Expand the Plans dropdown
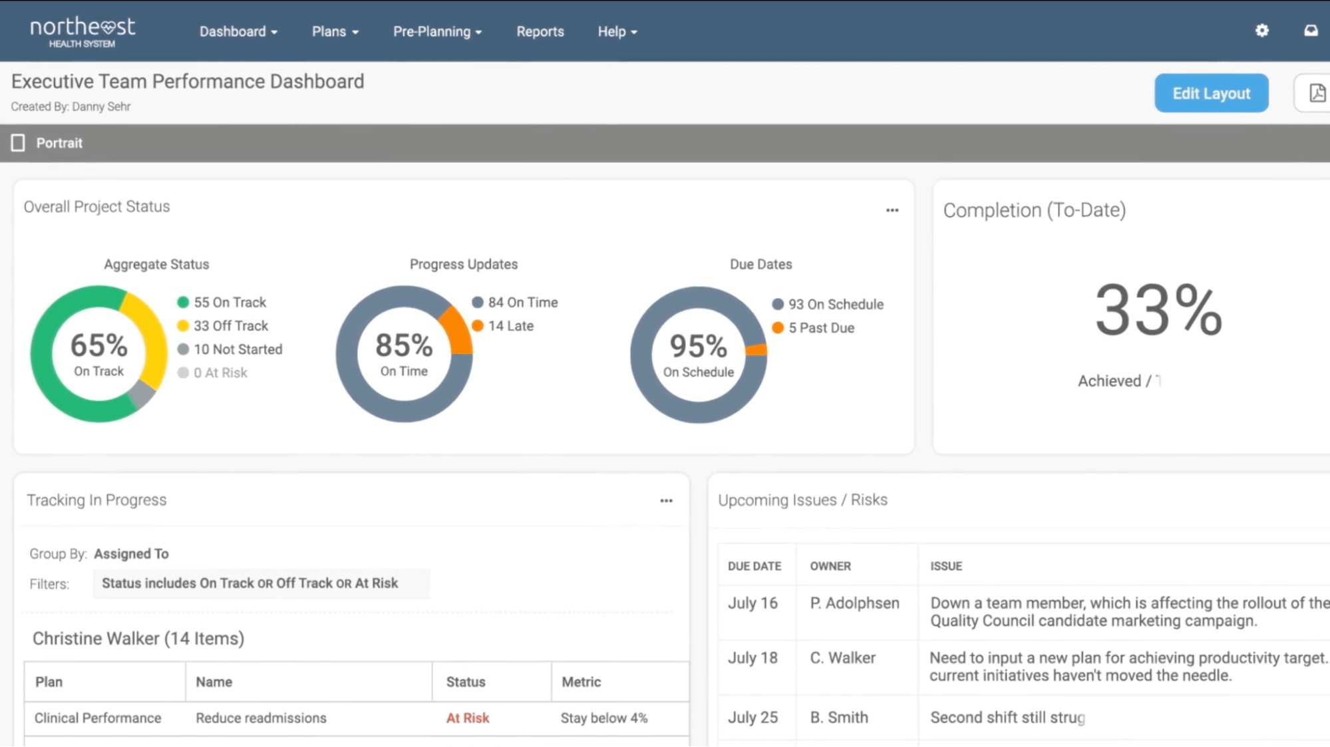This screenshot has width=1330, height=747. click(335, 31)
